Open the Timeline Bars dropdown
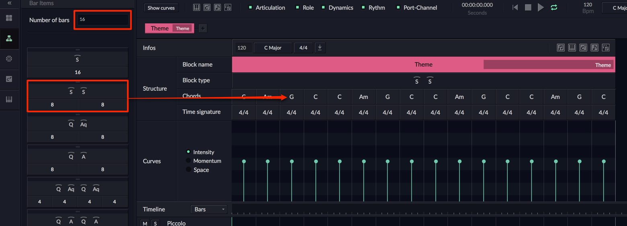The image size is (627, 226). 209,209
